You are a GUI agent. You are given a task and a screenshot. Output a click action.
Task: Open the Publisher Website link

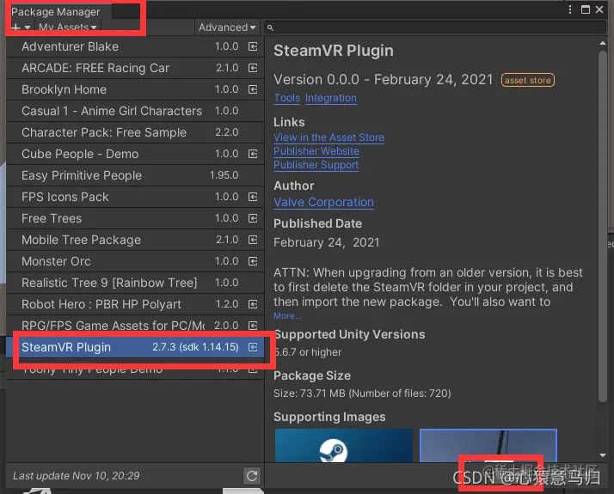click(x=316, y=151)
